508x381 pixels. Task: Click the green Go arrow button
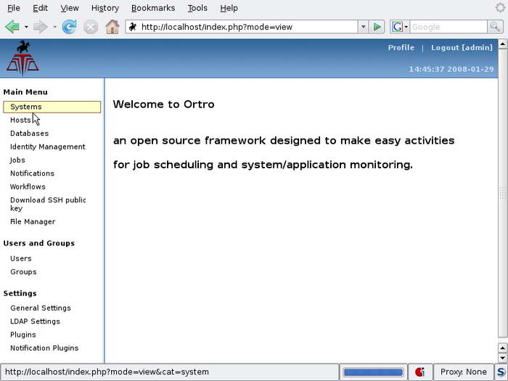(377, 27)
